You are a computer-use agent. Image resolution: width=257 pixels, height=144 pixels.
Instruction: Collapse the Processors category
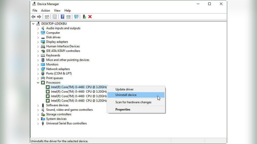click(38, 83)
